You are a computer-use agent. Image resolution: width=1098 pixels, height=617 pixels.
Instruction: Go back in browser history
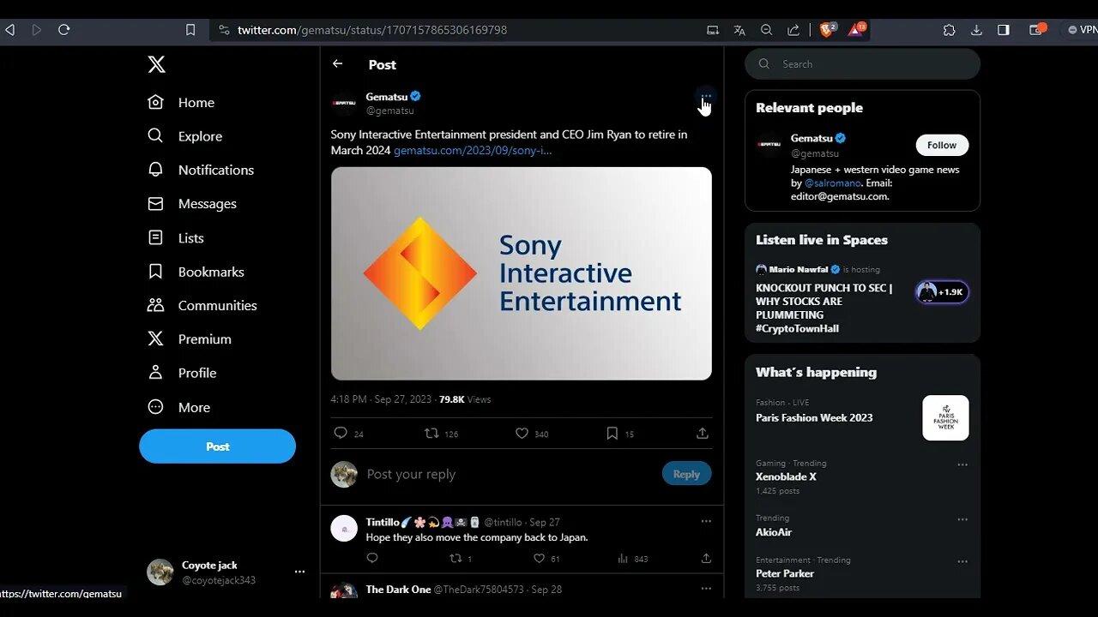click(9, 29)
